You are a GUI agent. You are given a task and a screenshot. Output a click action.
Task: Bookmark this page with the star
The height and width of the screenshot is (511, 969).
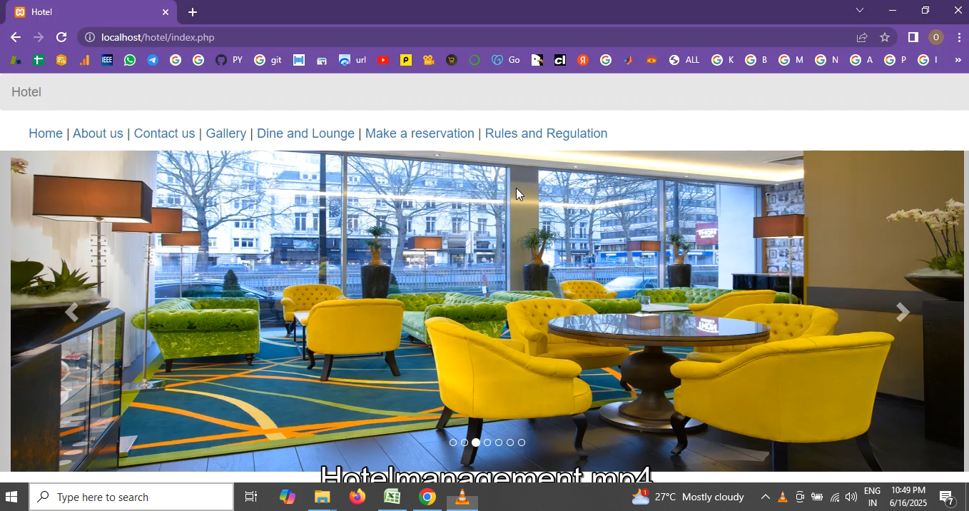pos(885,37)
